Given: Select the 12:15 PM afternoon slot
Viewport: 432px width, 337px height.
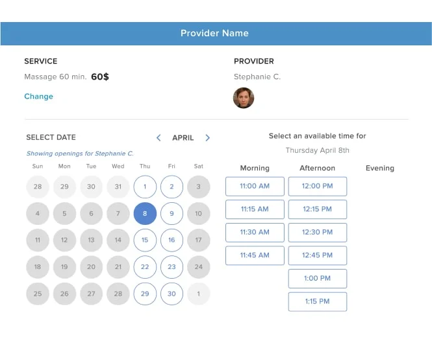Looking at the screenshot, I should 318,209.
